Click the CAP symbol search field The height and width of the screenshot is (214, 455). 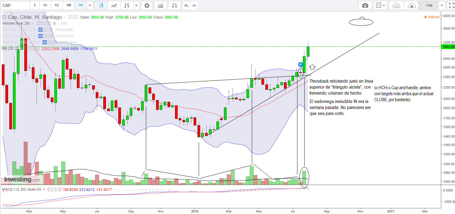(15, 5)
